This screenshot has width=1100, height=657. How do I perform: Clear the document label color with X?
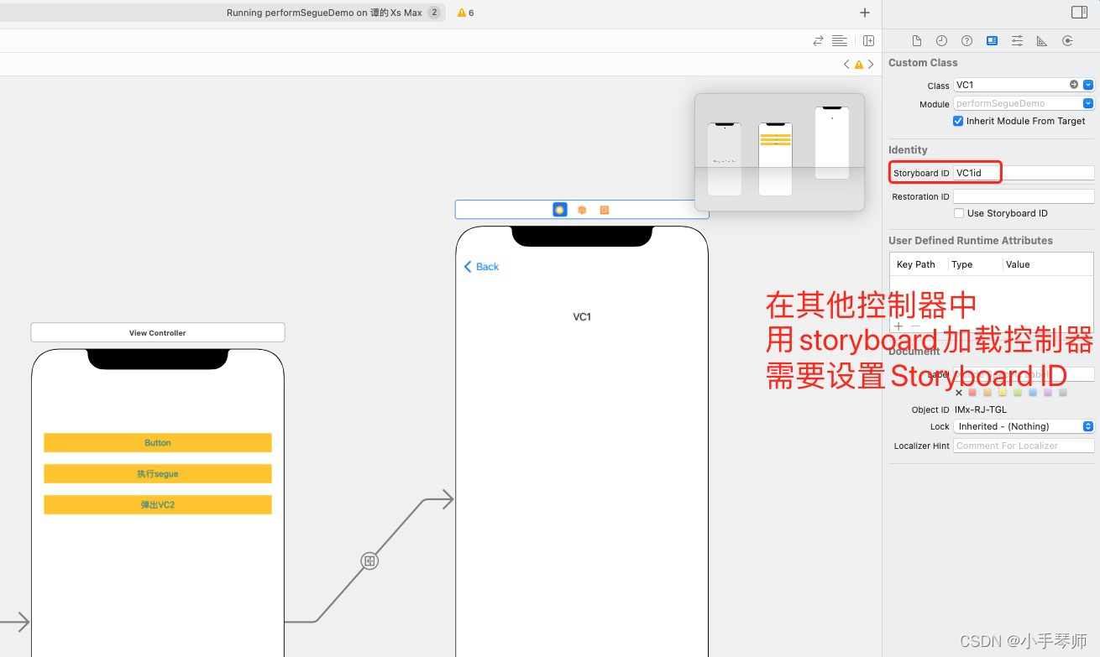(x=959, y=393)
